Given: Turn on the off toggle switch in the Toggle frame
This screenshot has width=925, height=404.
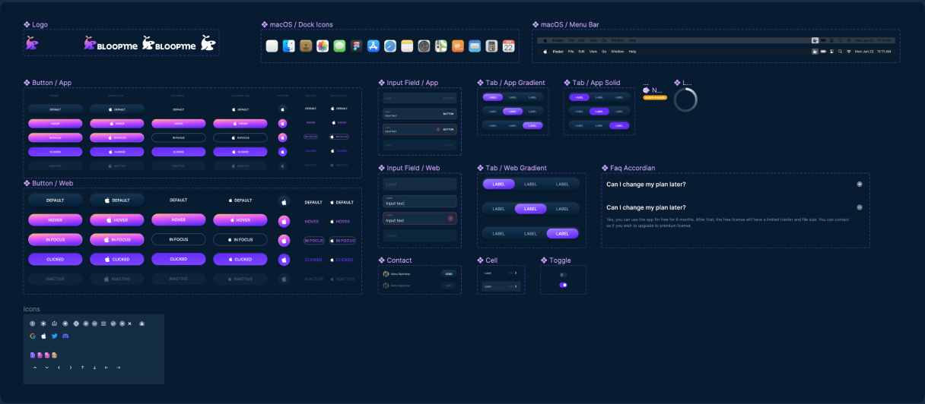Looking at the screenshot, I should (x=563, y=275).
